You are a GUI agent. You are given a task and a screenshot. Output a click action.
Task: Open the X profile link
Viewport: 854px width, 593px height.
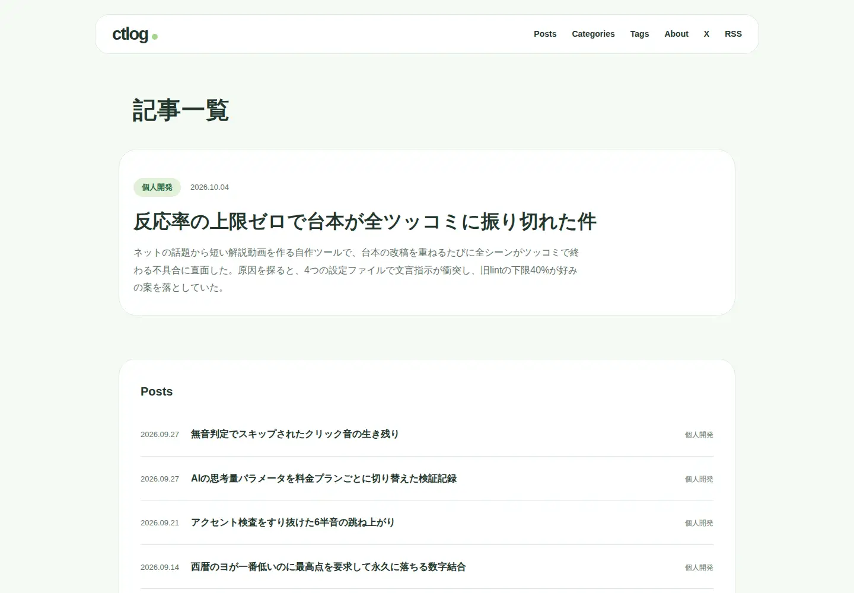(x=706, y=34)
